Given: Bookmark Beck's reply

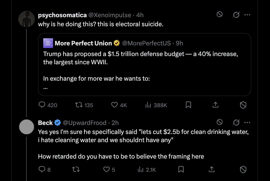Looking at the screenshot, I should pyautogui.click(x=181, y=170).
